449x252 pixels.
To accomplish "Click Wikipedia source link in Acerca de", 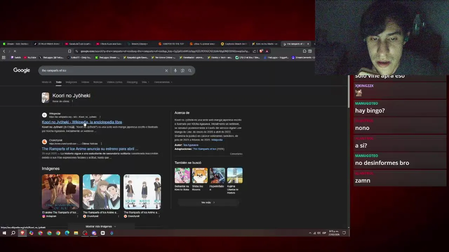I will [x=217, y=140].
